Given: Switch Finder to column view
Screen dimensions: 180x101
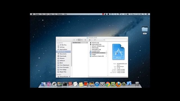Looking at the screenshot, I should click(79, 40).
